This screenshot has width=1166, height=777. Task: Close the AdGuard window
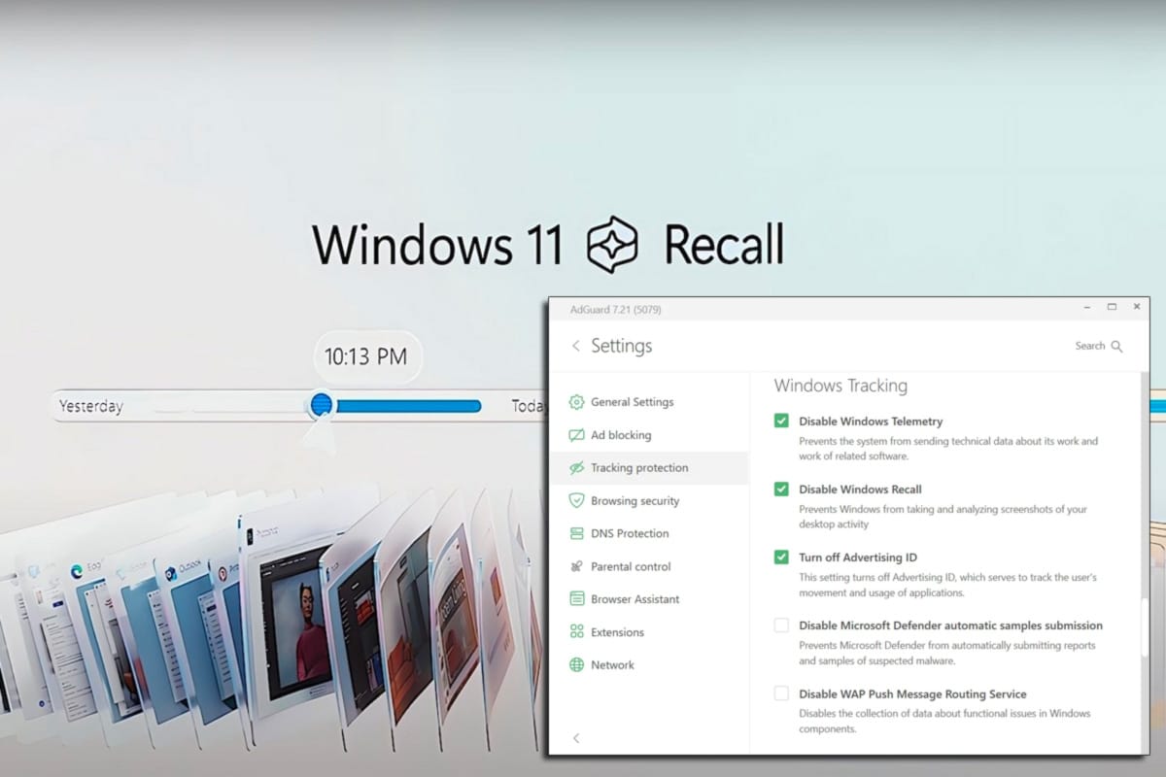pyautogui.click(x=1137, y=307)
